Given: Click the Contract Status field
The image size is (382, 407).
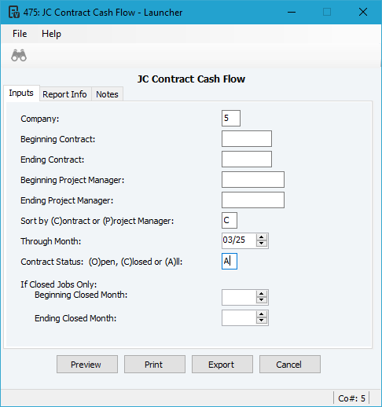Looking at the screenshot, I should coord(230,261).
